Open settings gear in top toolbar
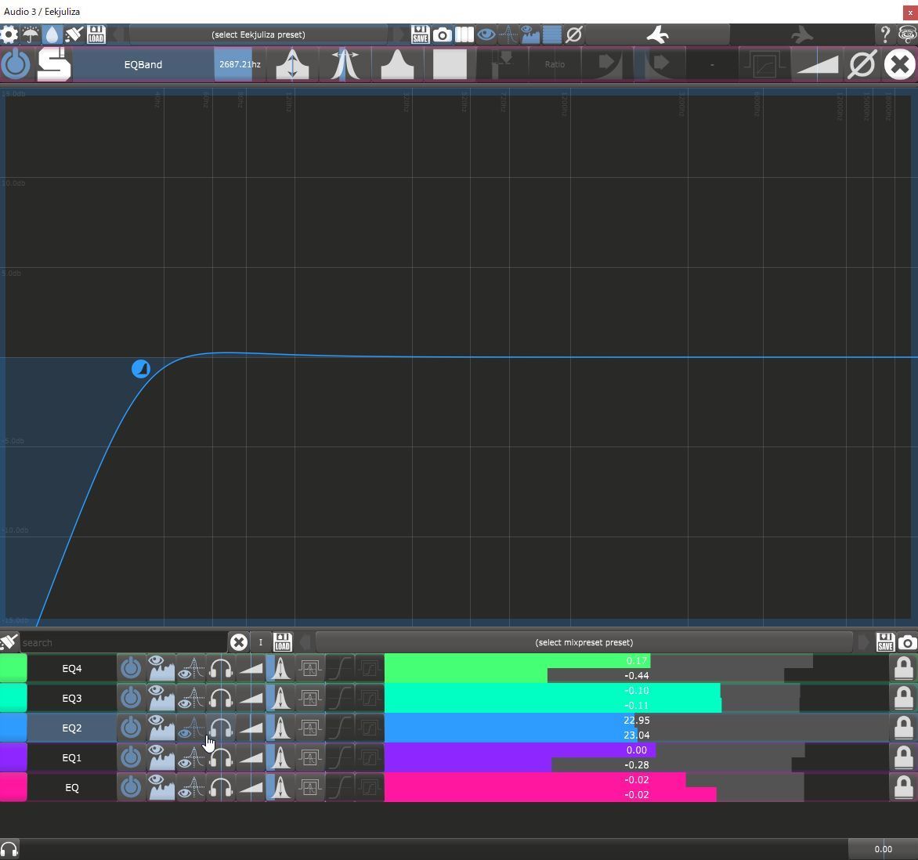Image resolution: width=918 pixels, height=860 pixels. coord(9,34)
